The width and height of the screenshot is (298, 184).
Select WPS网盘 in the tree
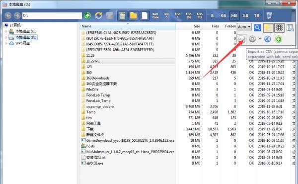(x=23, y=43)
